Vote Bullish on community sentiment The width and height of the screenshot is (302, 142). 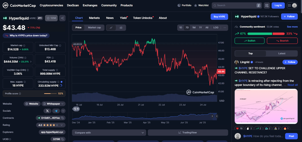pyautogui.click(x=250, y=41)
